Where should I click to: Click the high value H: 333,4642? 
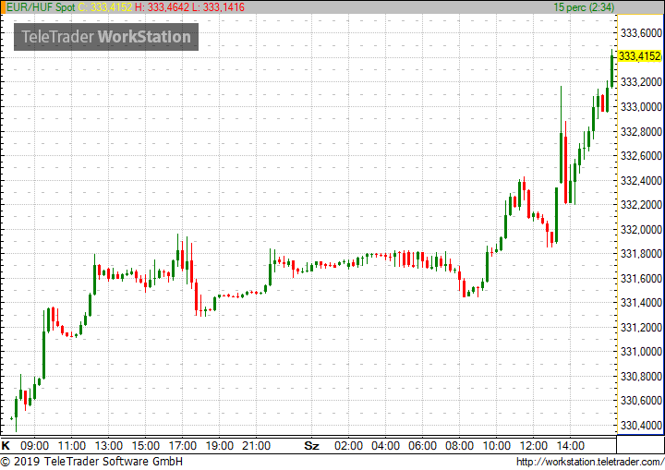coord(162,7)
